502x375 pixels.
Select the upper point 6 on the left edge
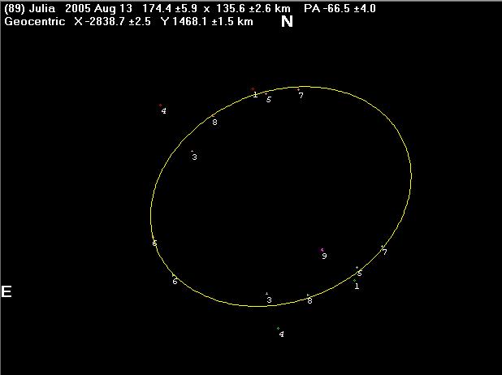pyautogui.click(x=154, y=239)
